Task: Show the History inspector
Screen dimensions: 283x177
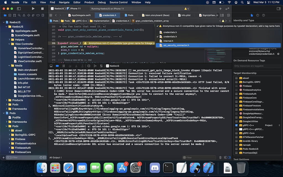Action: point(258,15)
